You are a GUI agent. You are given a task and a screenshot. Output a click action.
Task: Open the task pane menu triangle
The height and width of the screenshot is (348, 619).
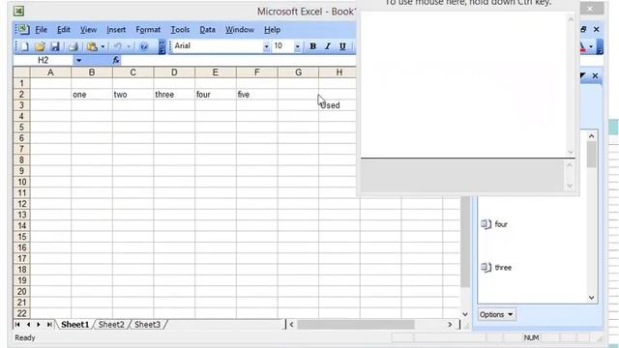[582, 75]
